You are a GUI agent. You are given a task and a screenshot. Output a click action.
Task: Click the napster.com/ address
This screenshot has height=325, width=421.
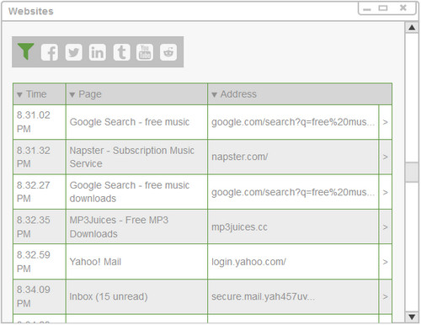tap(240, 157)
